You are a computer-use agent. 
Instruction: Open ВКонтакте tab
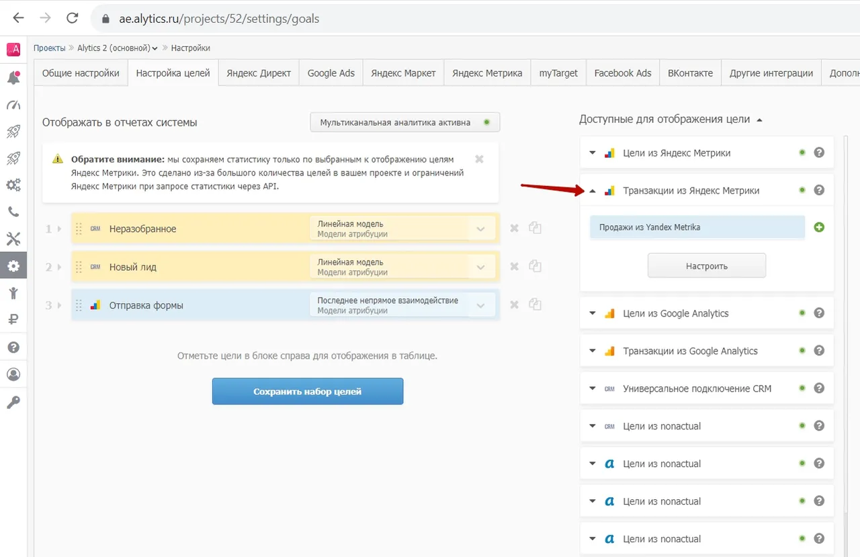pyautogui.click(x=691, y=73)
